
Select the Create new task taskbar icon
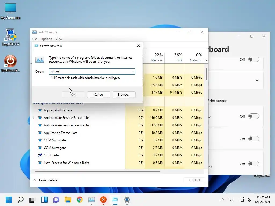point(115,200)
